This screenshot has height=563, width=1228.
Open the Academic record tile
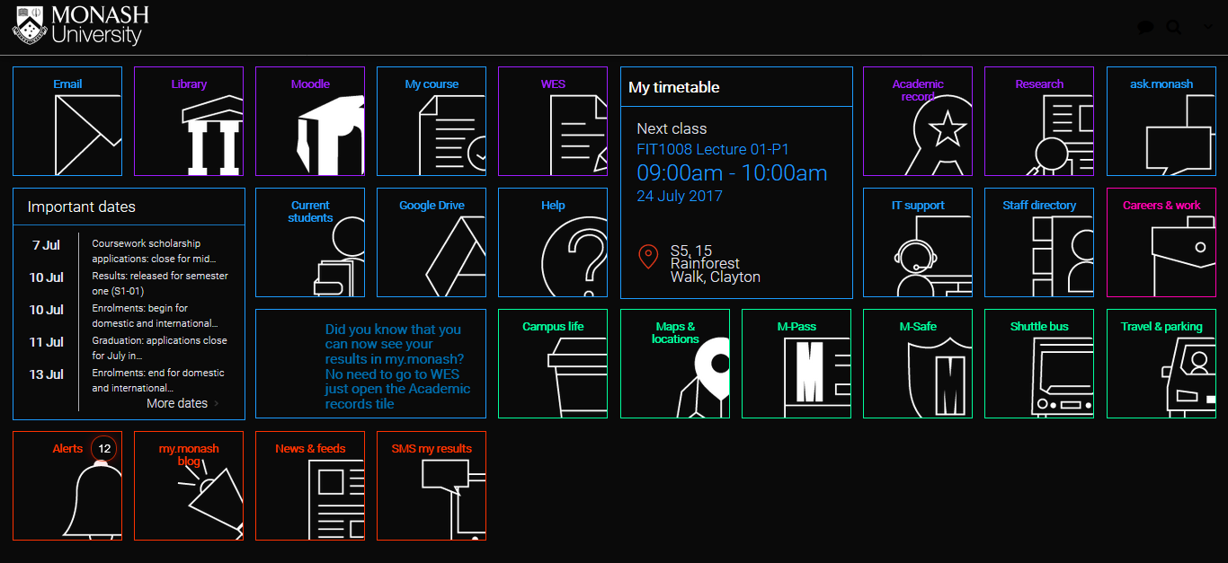917,120
